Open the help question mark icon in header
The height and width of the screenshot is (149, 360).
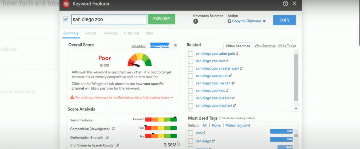pos(285,4)
